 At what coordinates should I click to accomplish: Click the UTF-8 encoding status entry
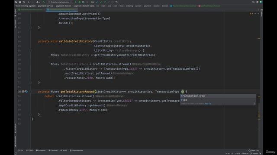pos(237,154)
